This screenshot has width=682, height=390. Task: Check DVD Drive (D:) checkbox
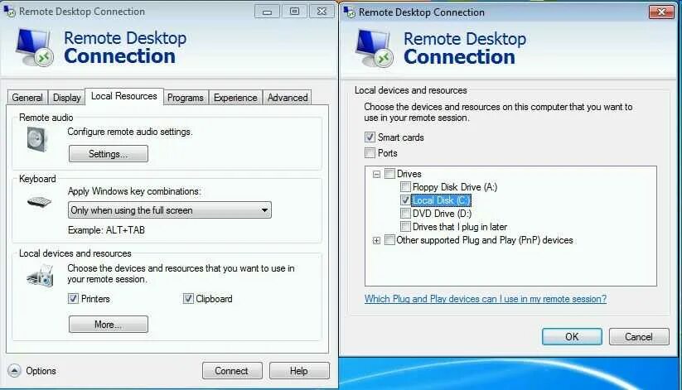pos(405,214)
